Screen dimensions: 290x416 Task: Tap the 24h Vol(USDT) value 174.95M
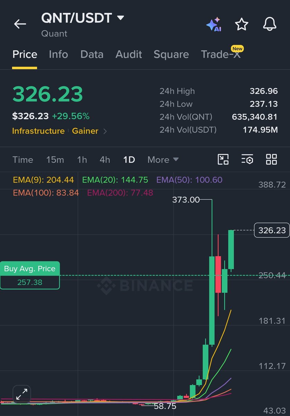click(x=260, y=130)
